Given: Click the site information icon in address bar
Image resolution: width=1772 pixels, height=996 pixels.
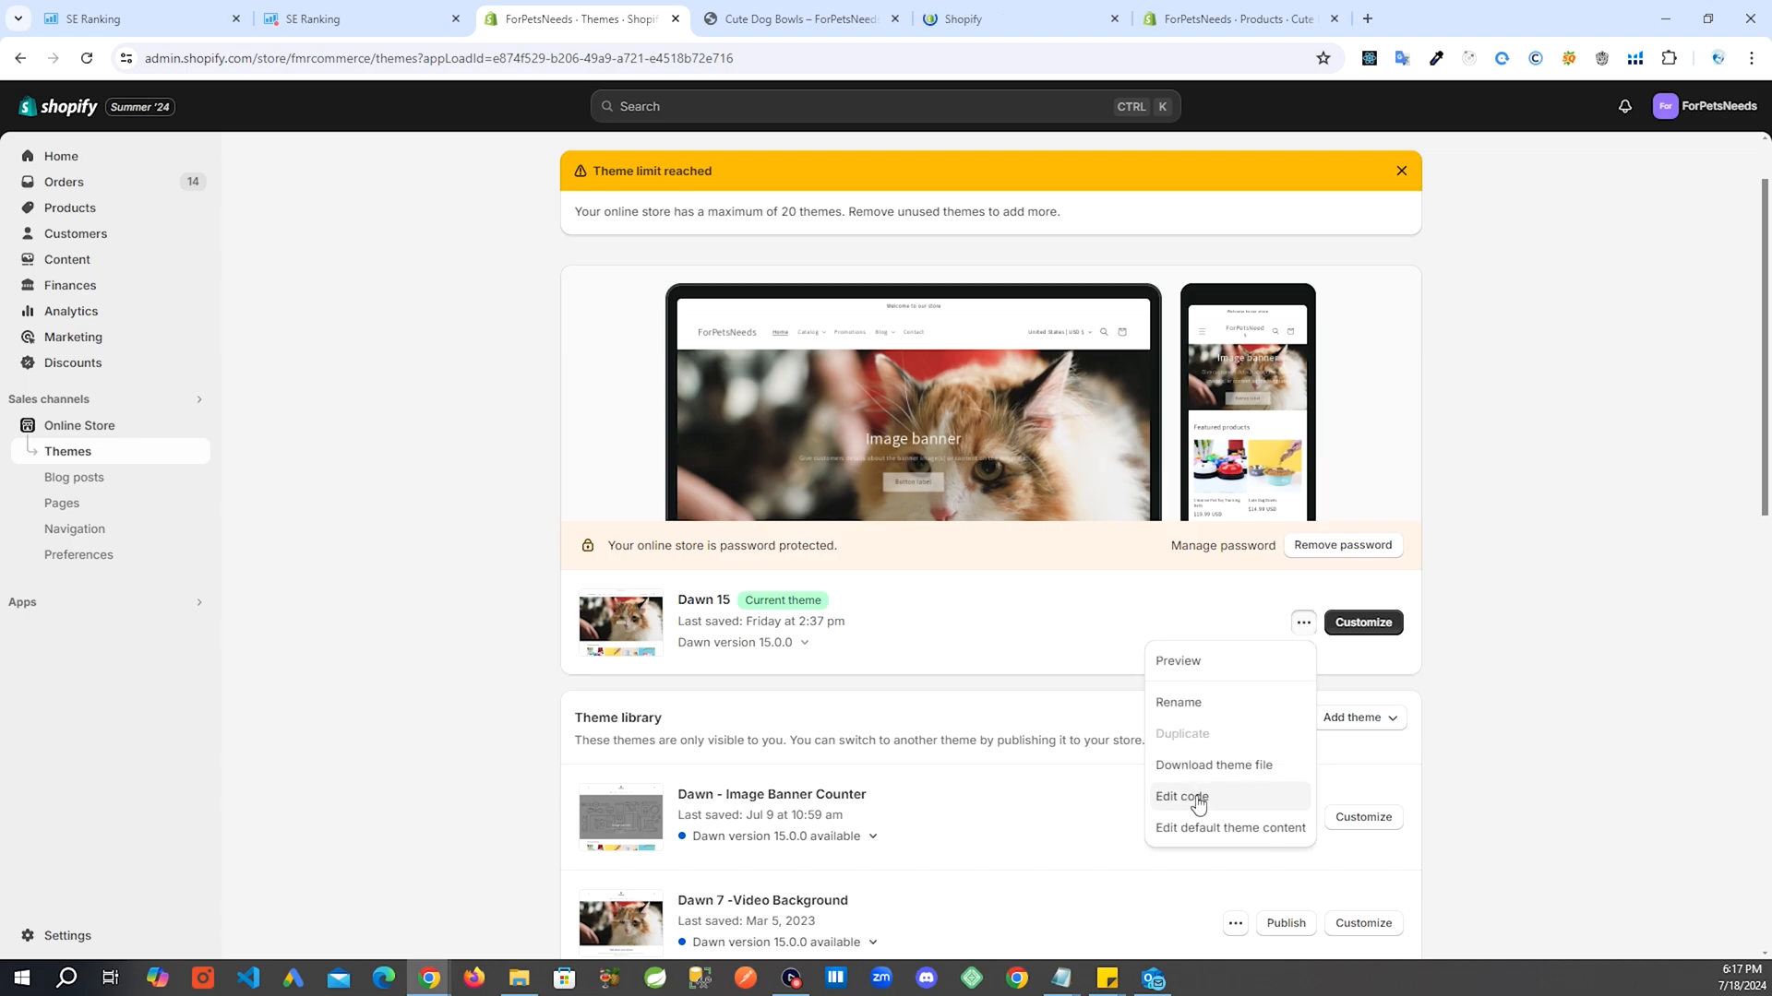Looking at the screenshot, I should click(x=126, y=58).
